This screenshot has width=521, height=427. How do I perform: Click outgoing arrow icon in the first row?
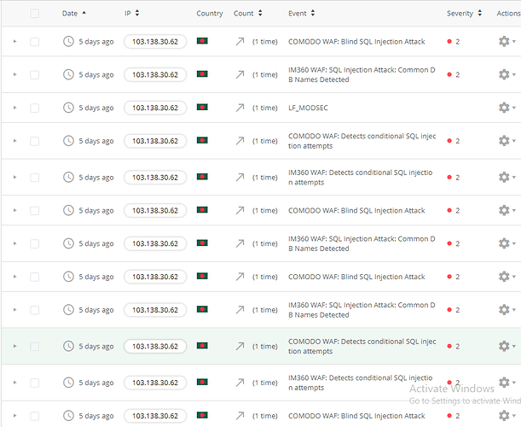(x=240, y=41)
